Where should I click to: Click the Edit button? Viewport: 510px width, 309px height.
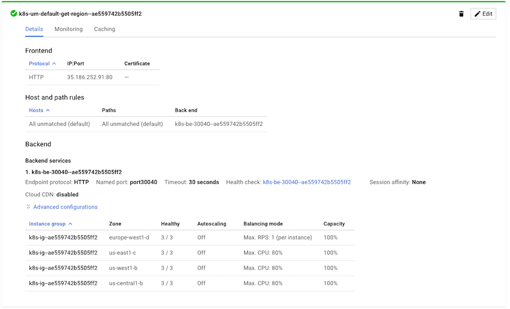click(x=483, y=14)
